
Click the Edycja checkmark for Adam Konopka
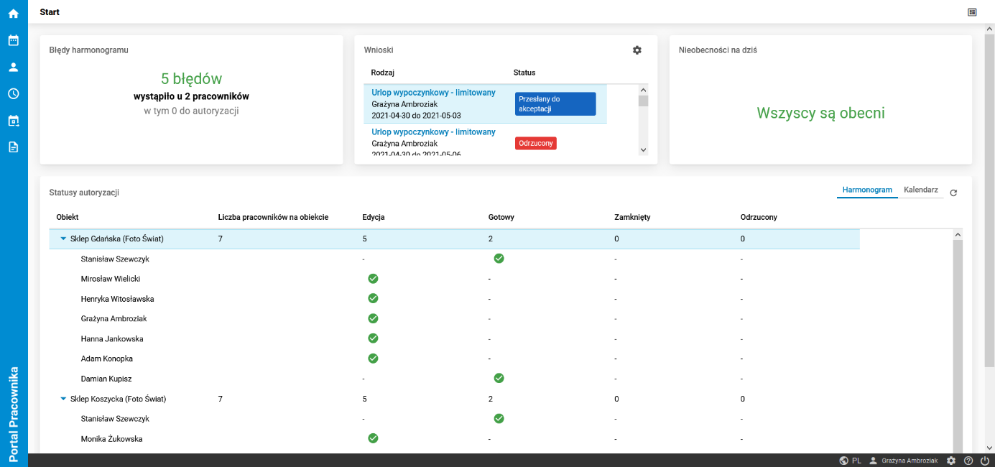point(373,358)
